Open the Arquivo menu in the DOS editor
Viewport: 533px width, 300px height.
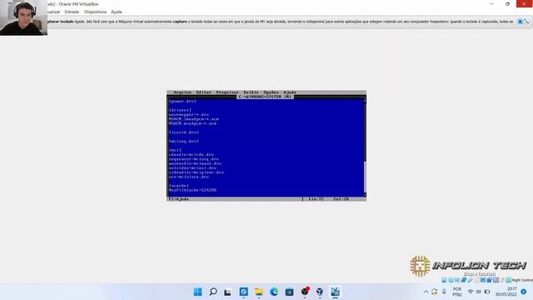[x=182, y=92]
